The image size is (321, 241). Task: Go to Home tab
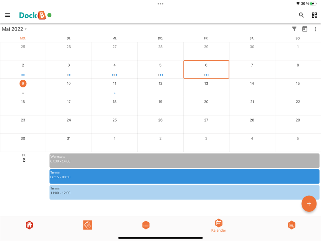coord(29,225)
